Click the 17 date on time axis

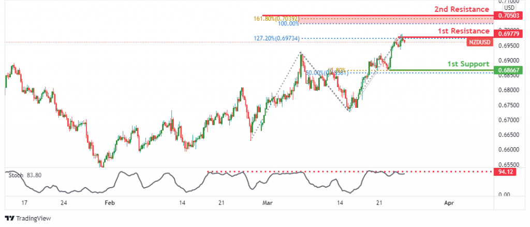[24, 203]
